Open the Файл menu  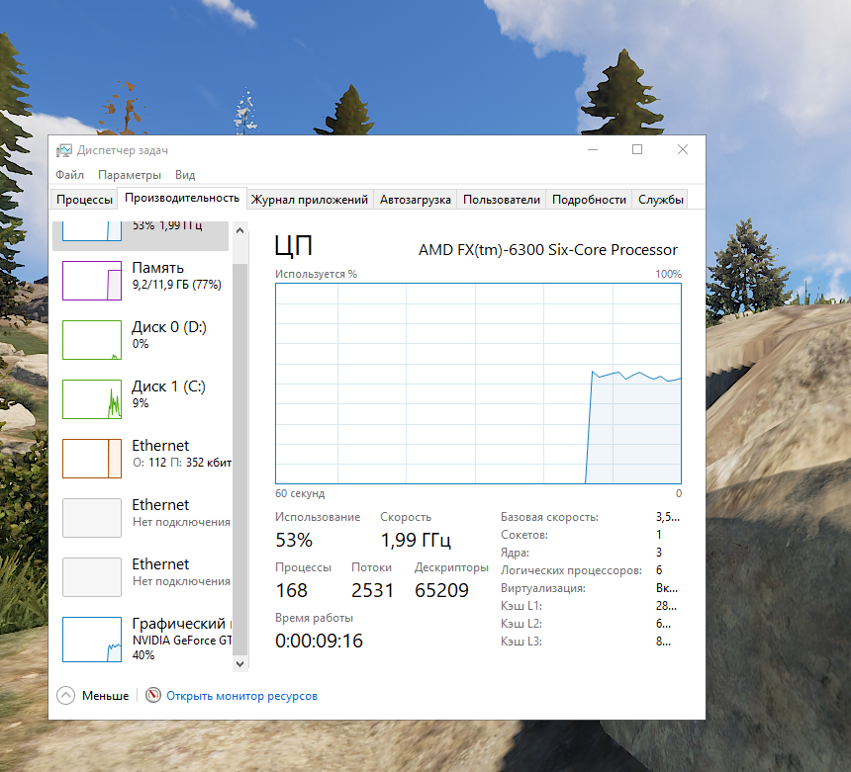(x=69, y=175)
